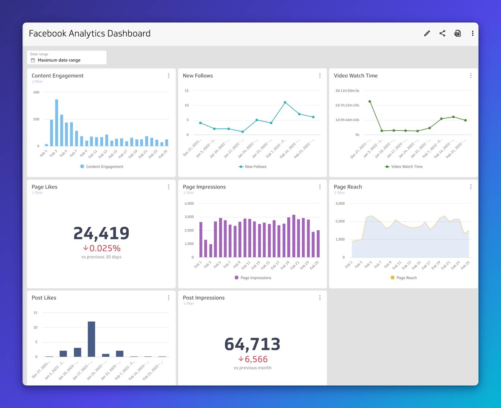Open Content Engagement card options menu

tap(169, 76)
